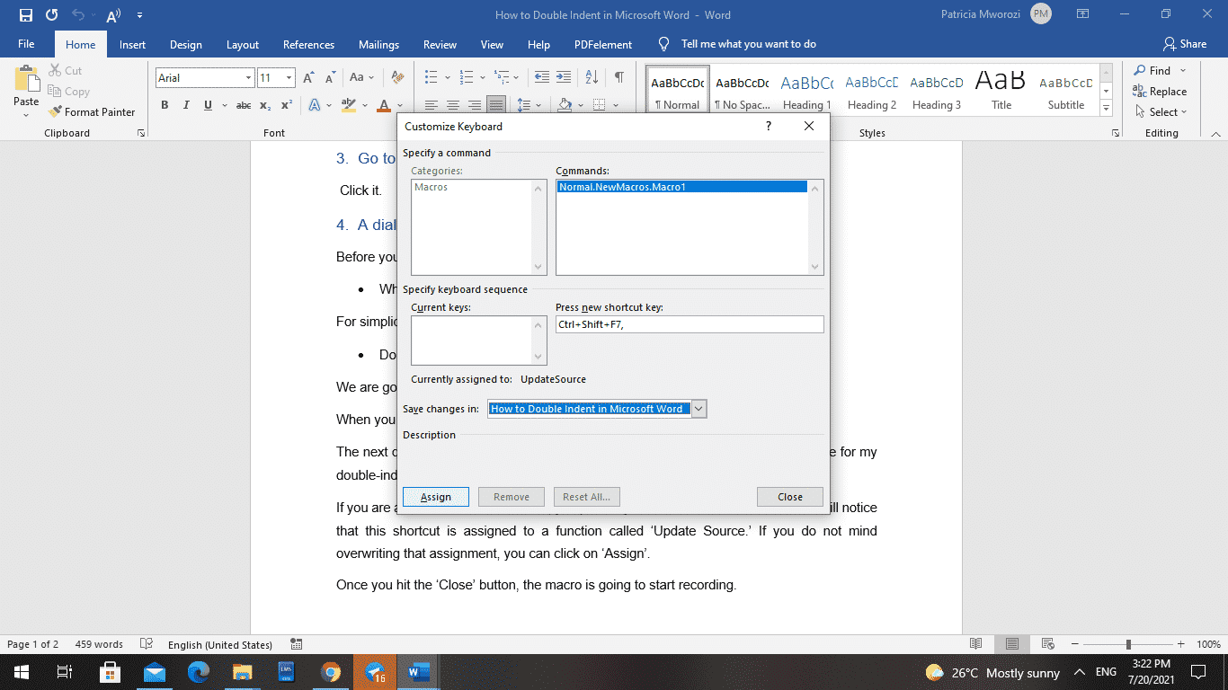This screenshot has height=690, width=1228.
Task: Open the Windows Start menu
Action: pos(20,671)
